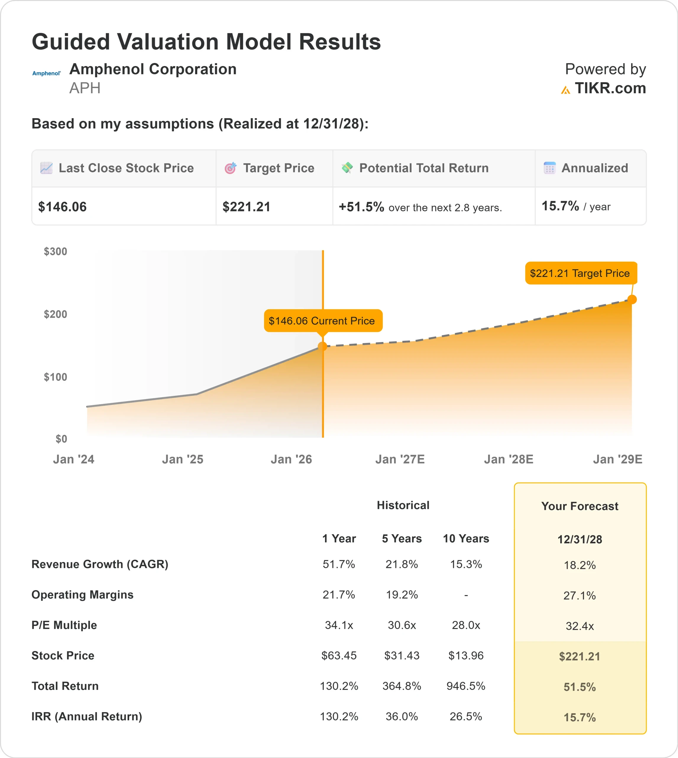Click the highlighted $221.21 forecast stock price
Image resolution: width=678 pixels, height=758 pixels.
(x=580, y=656)
